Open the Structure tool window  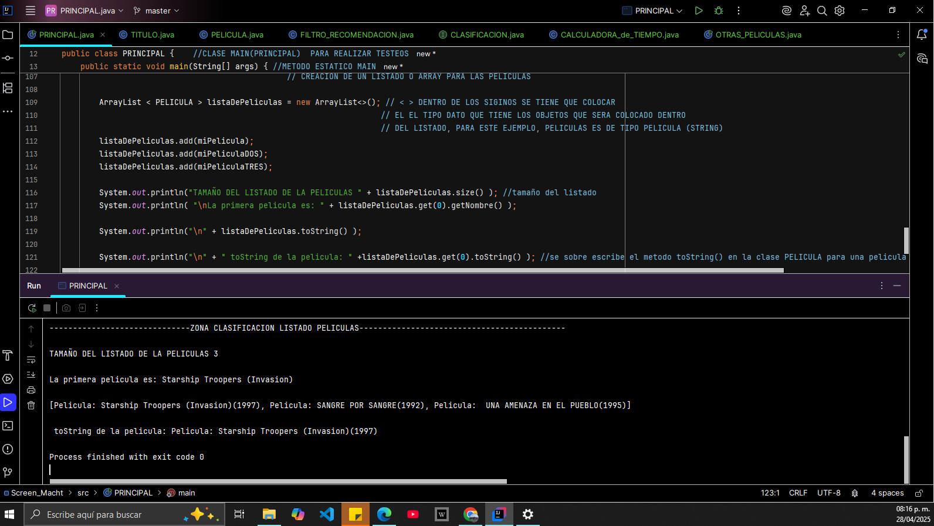[8, 88]
